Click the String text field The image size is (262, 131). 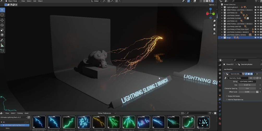click(x=247, y=82)
